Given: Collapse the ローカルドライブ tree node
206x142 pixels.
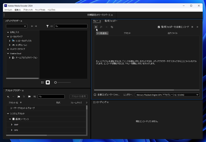Looking at the screenshot, I should tap(8, 37).
